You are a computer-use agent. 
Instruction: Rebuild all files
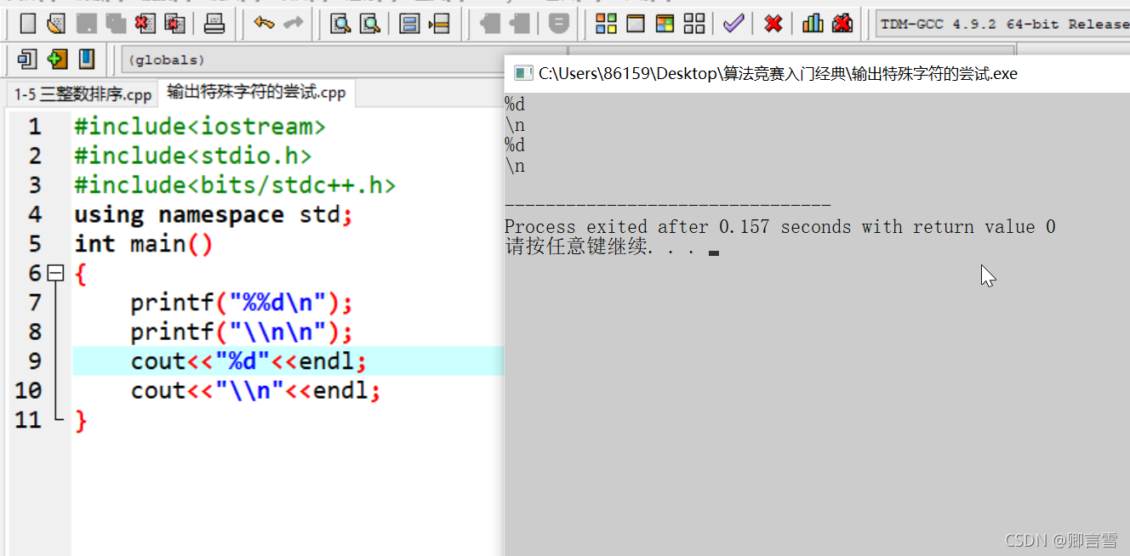(694, 24)
